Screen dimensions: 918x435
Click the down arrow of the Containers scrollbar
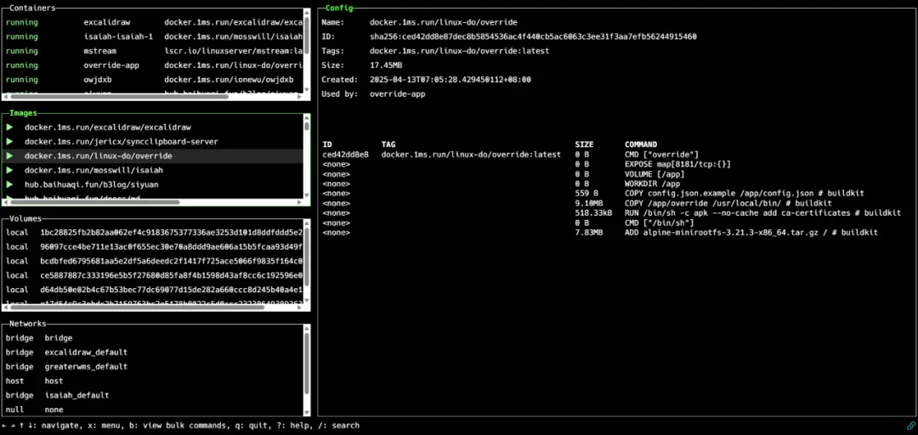pos(307,90)
